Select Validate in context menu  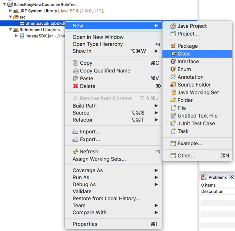(x=114, y=191)
